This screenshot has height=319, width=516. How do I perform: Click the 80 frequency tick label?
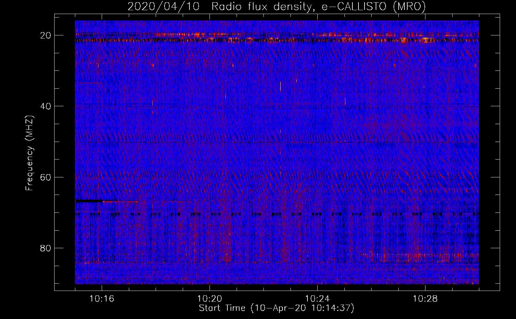point(46,248)
